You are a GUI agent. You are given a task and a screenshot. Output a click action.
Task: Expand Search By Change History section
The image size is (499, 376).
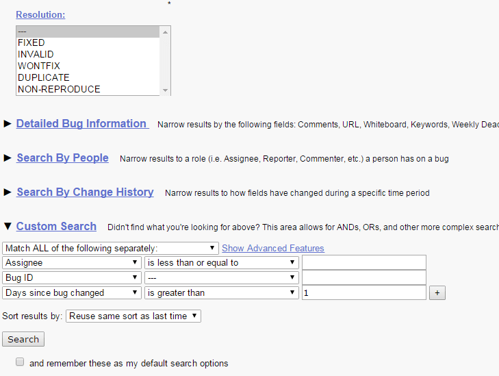click(85, 192)
